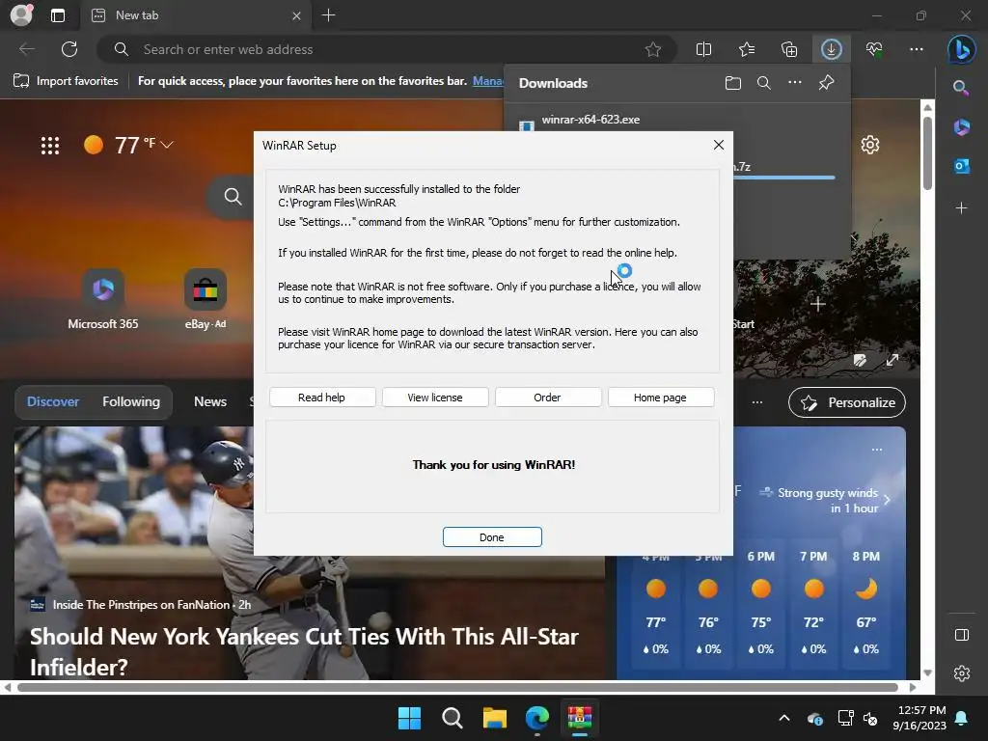
Task: Click View license button
Action: point(435,397)
